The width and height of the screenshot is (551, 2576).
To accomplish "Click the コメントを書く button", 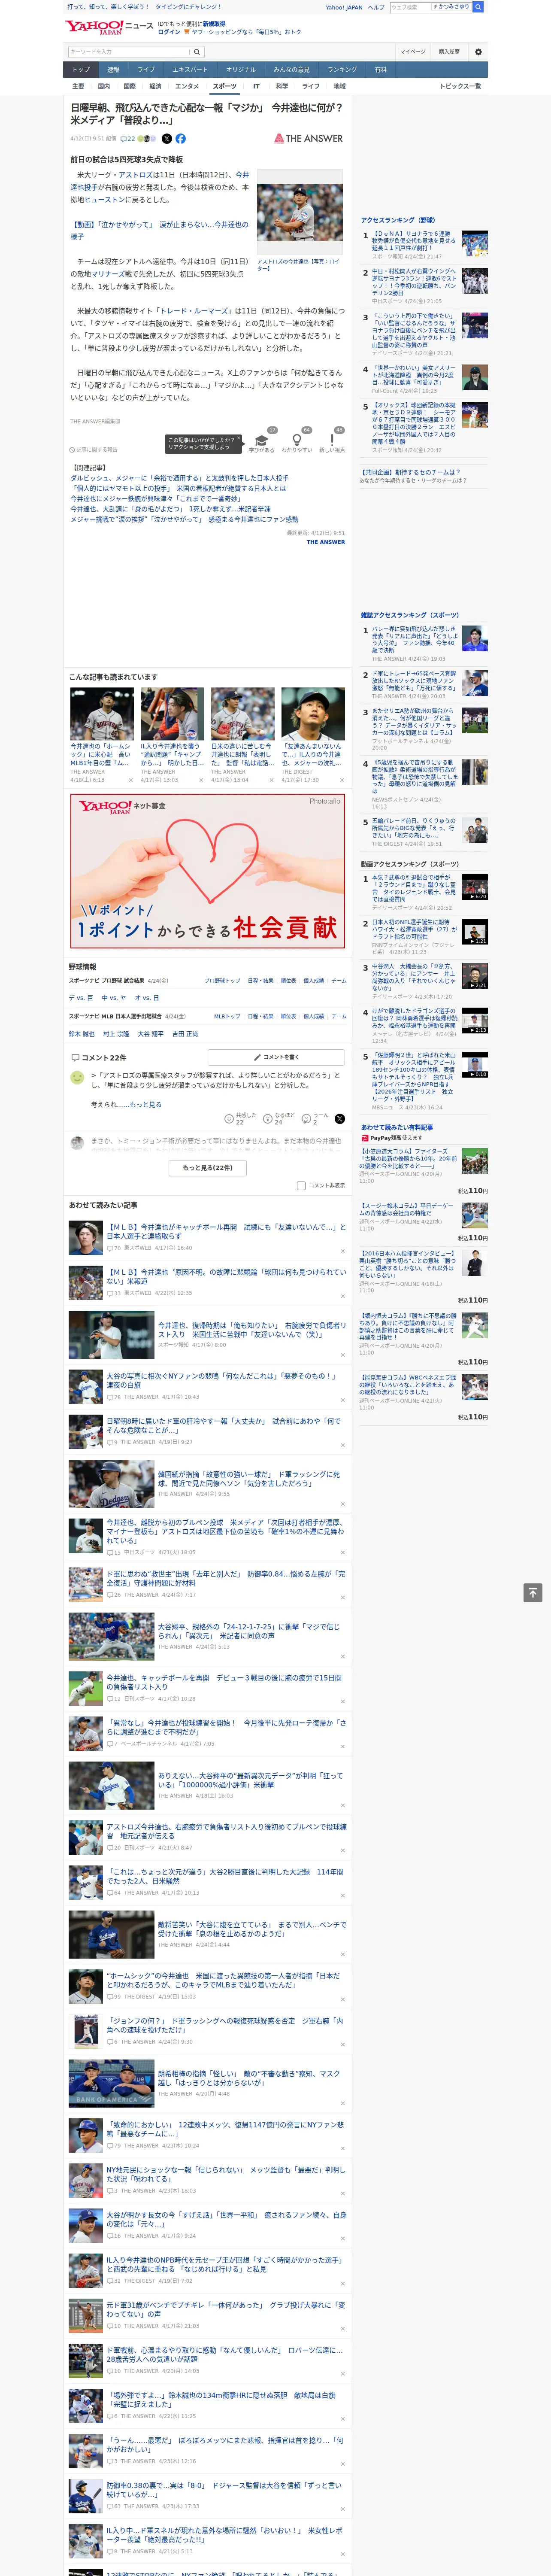I will 276,1056.
